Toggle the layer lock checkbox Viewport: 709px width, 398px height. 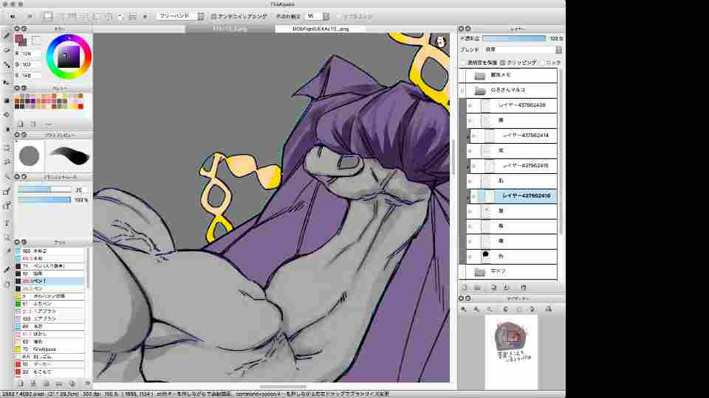click(541, 62)
